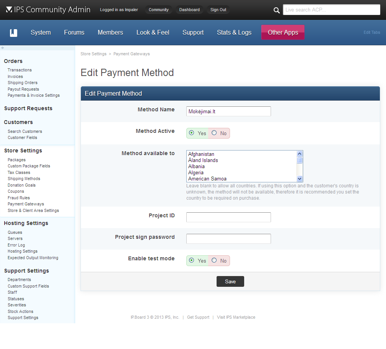Click the live search magnifier icon
The image size is (386, 349).
(276, 10)
